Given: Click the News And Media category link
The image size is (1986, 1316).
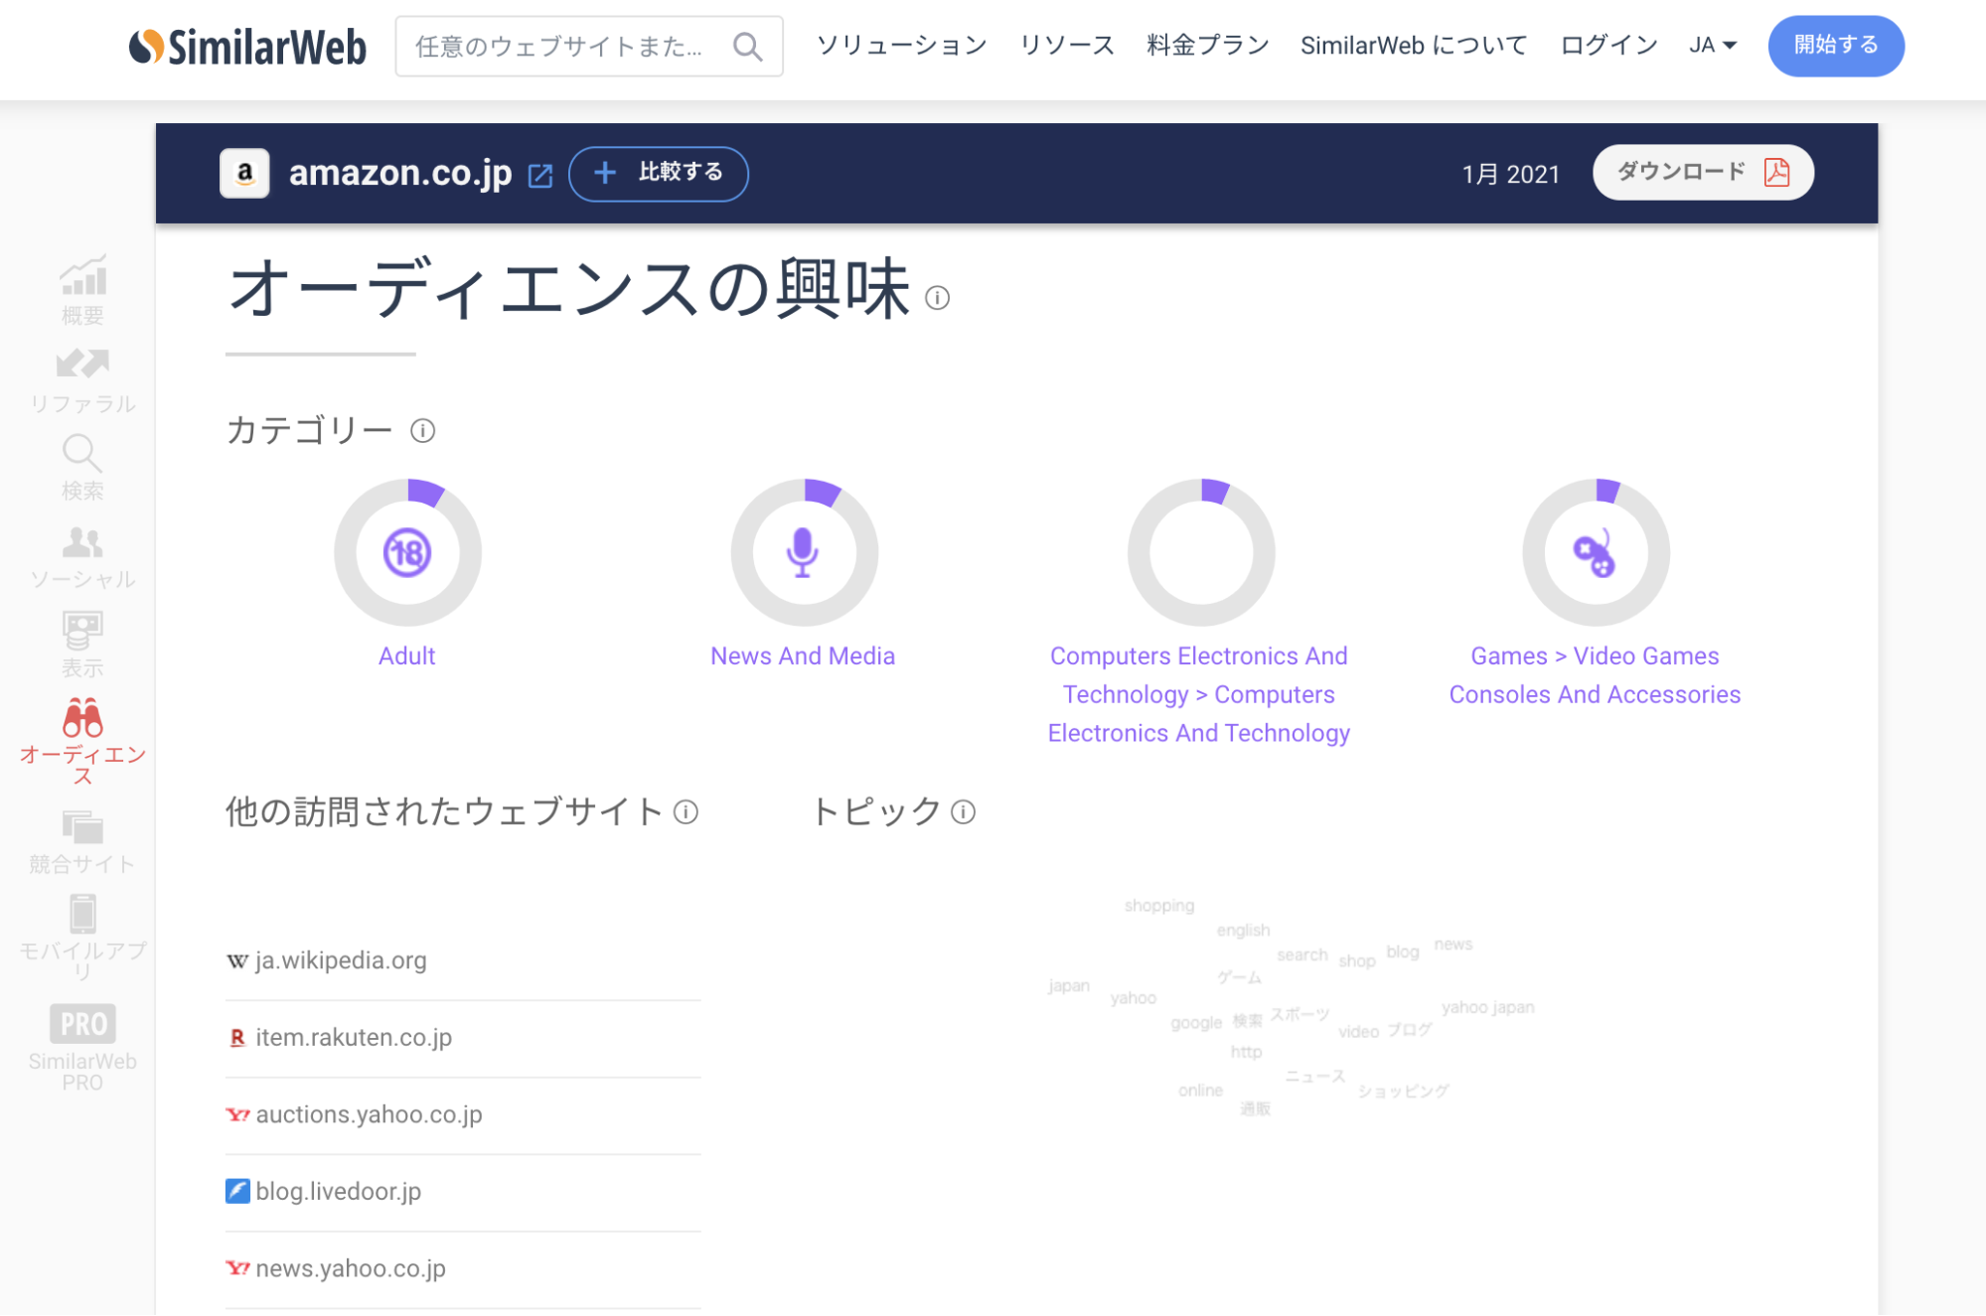Looking at the screenshot, I should pos(802,656).
